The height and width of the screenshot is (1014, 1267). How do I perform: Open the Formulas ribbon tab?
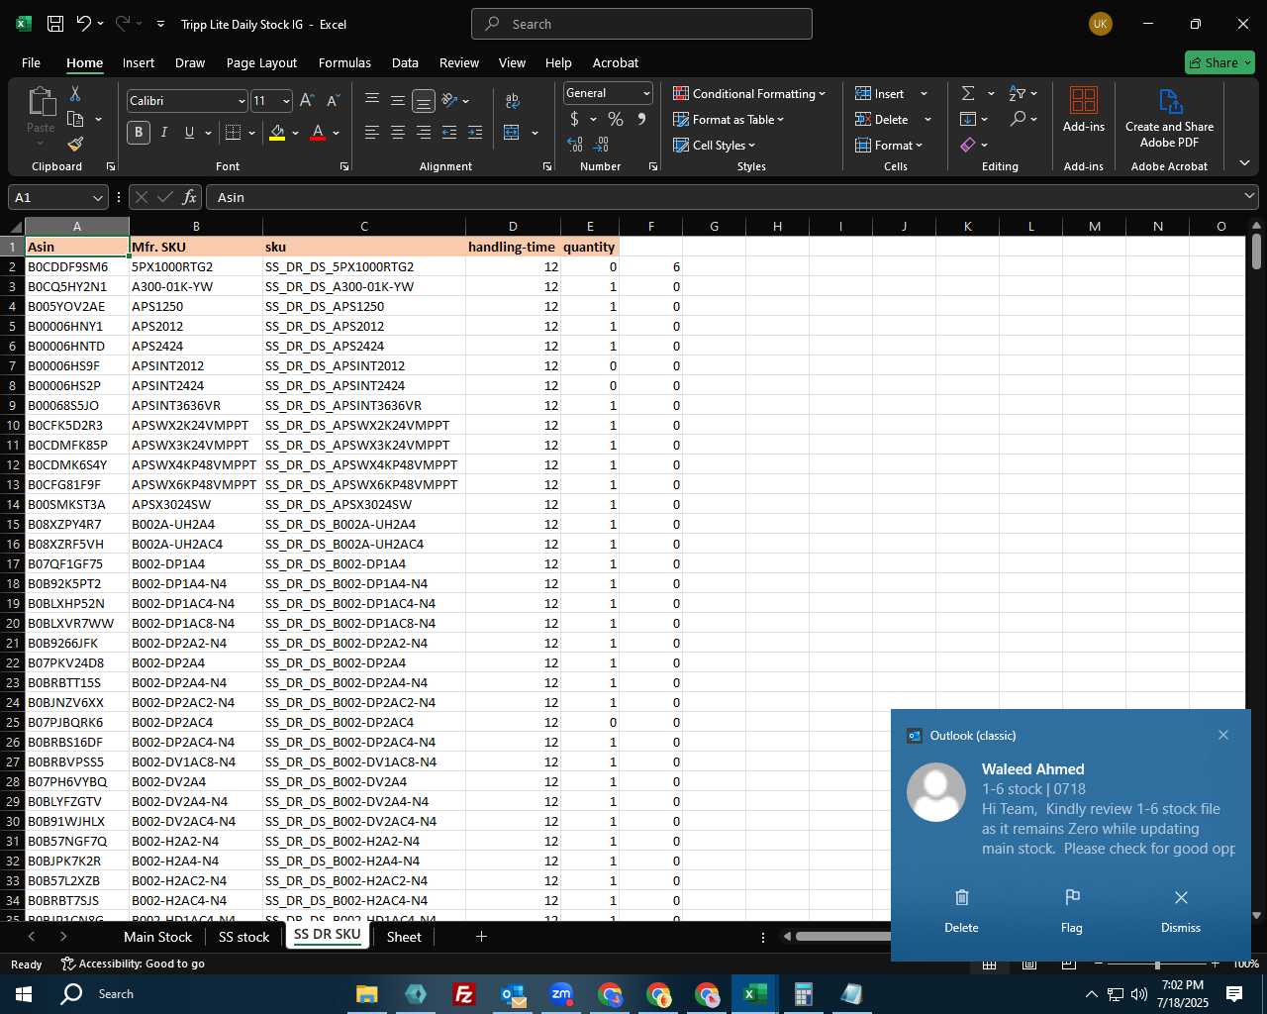coord(344,62)
